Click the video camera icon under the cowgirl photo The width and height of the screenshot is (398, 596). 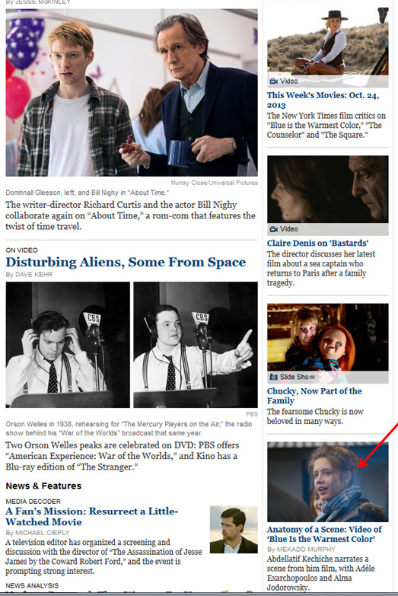click(x=273, y=81)
